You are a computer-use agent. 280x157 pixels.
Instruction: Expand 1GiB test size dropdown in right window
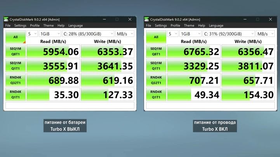coord(191,34)
